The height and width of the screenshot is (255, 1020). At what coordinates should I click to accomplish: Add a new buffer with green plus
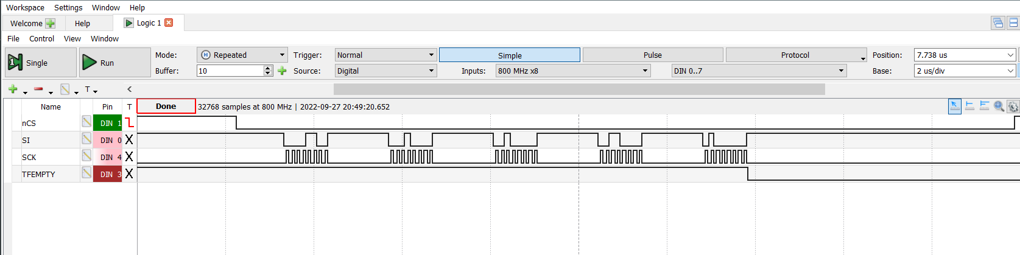point(282,71)
